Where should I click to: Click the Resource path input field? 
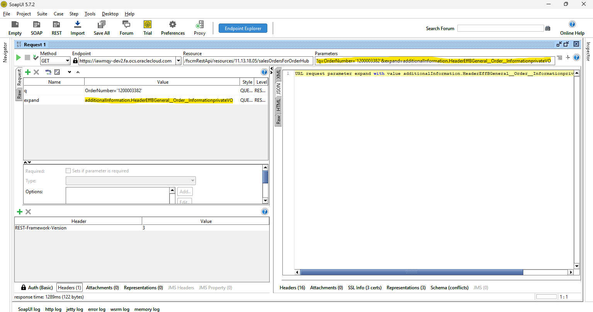(248, 61)
